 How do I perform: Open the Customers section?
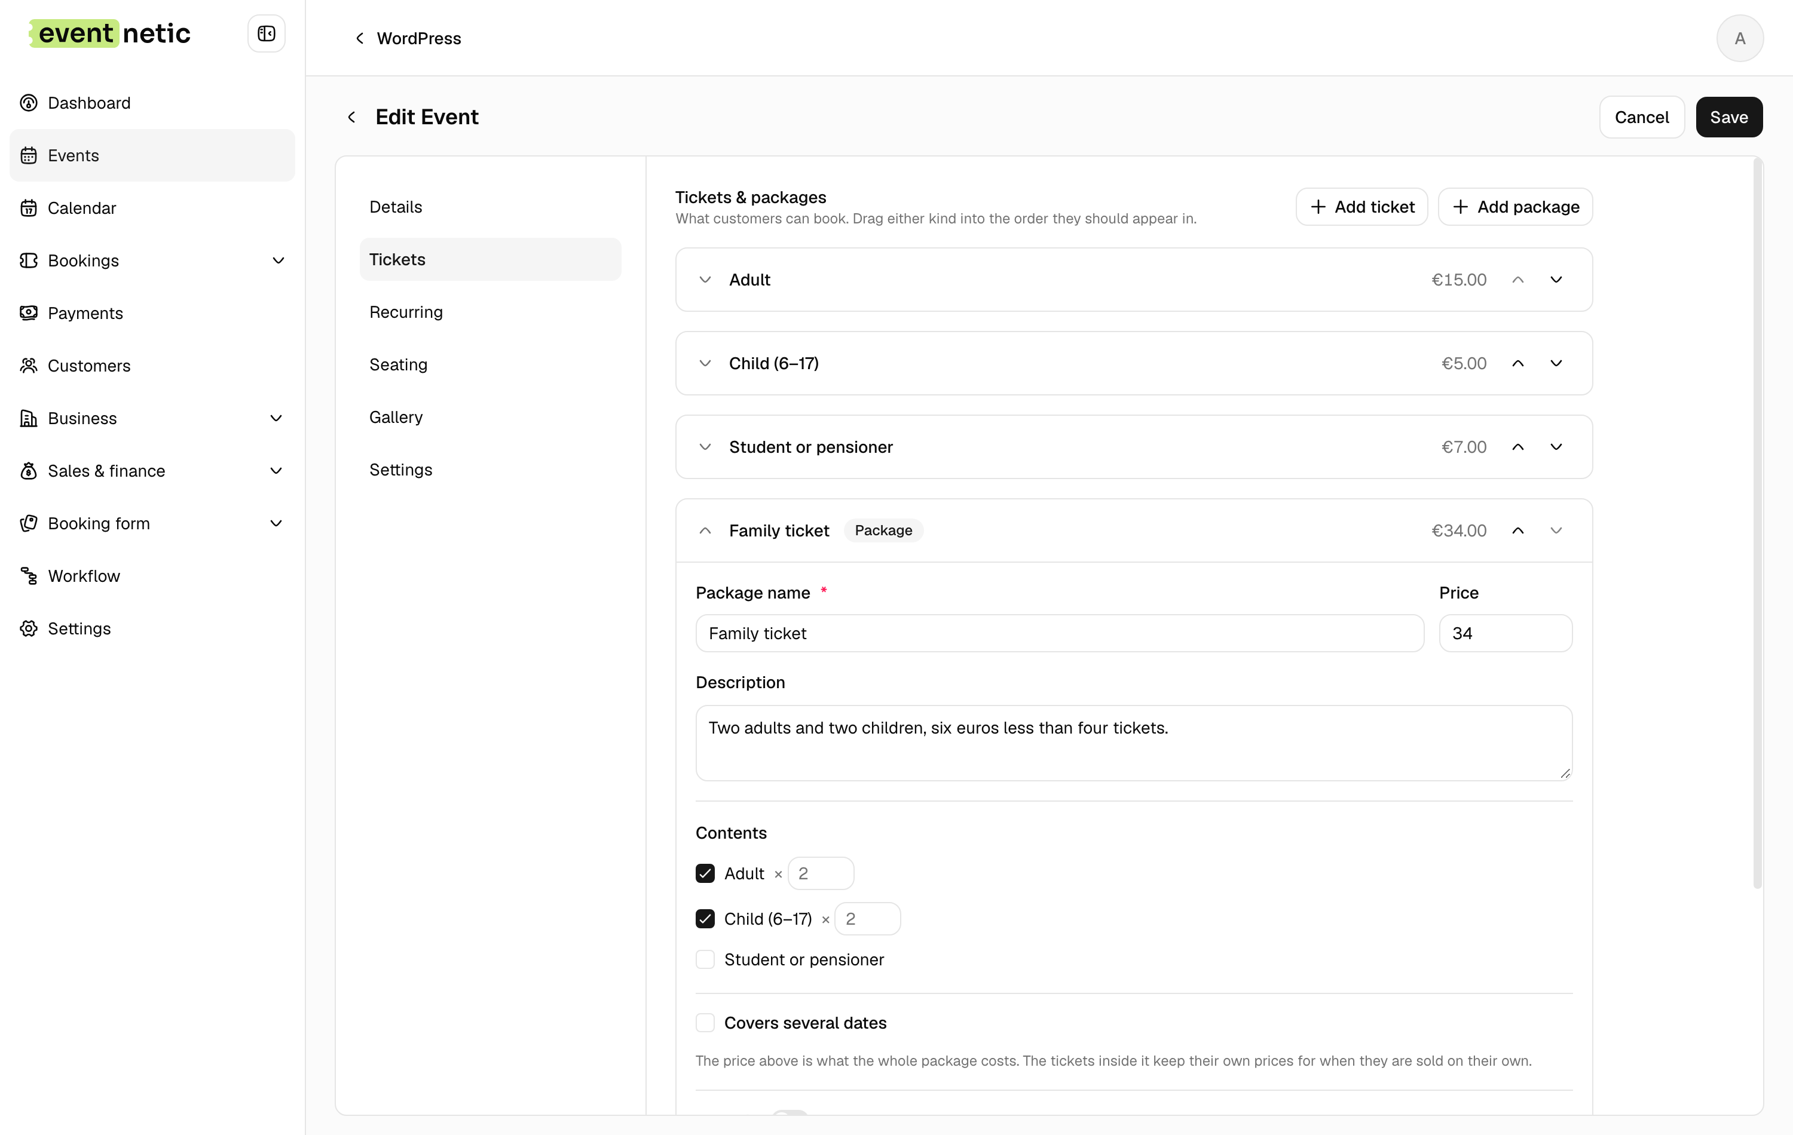(x=152, y=366)
